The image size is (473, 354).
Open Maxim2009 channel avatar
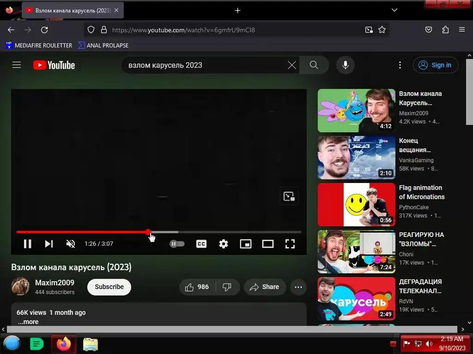pyautogui.click(x=20, y=286)
